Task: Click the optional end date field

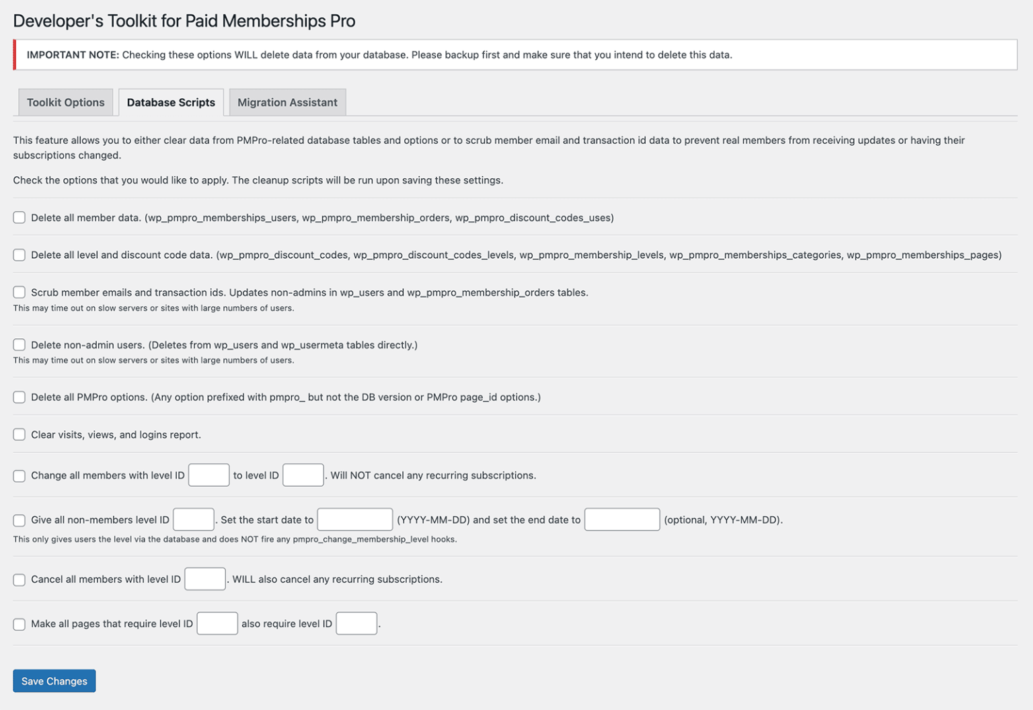Action: (x=622, y=519)
